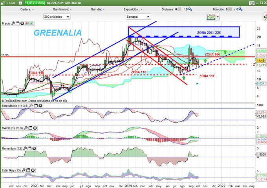Expand the side panel arrow at right edge
The height and width of the screenshot is (188, 267).
click(x=265, y=17)
